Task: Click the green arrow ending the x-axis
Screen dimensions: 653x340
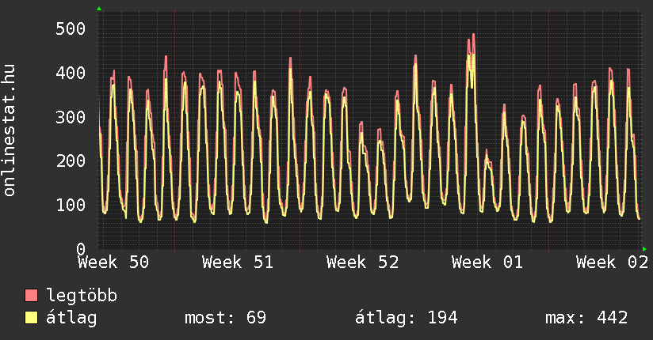Action: (644, 248)
